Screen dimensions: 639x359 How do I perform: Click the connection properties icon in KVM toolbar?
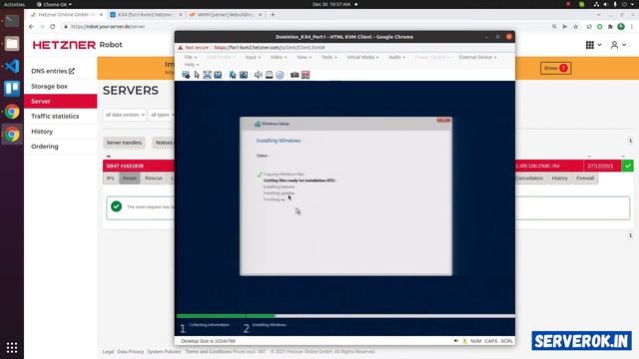(x=186, y=75)
